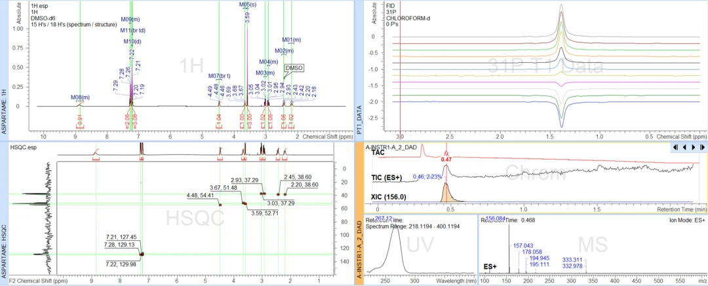Select MS peak label 332.978
The width and height of the screenshot is (708, 286).
(x=572, y=266)
